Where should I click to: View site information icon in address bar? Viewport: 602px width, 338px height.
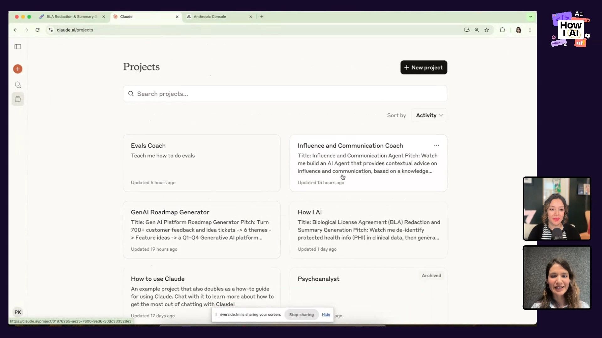point(51,30)
